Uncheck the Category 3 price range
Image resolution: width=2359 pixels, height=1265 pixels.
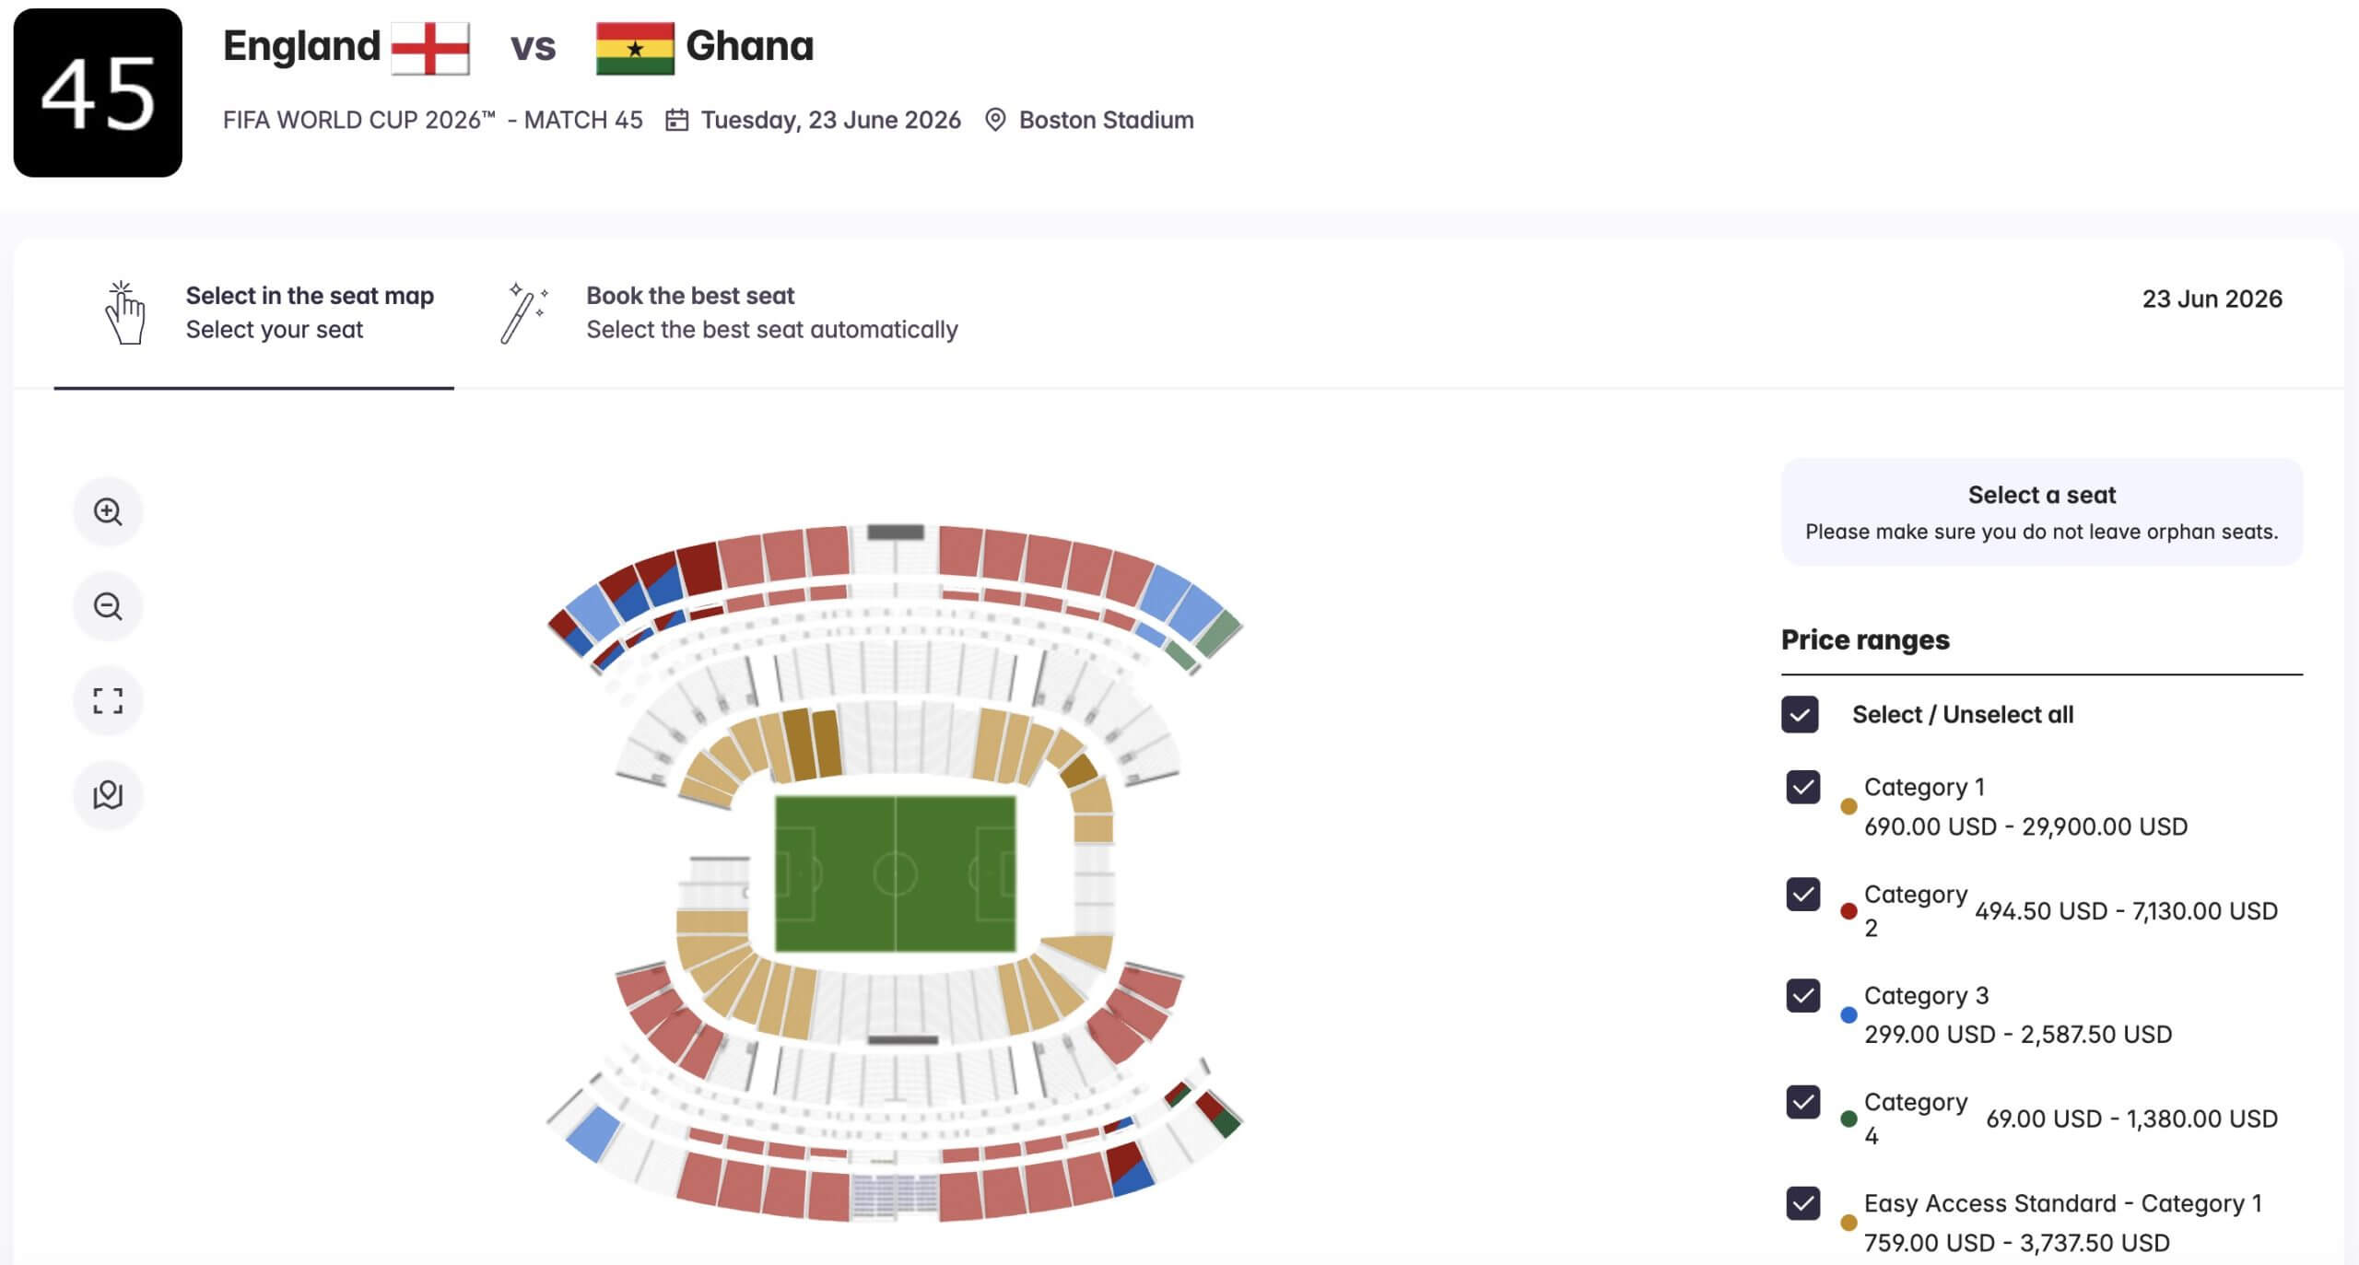point(1802,995)
